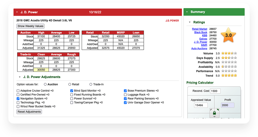Click the MSRP Stock value 45020

point(121,36)
